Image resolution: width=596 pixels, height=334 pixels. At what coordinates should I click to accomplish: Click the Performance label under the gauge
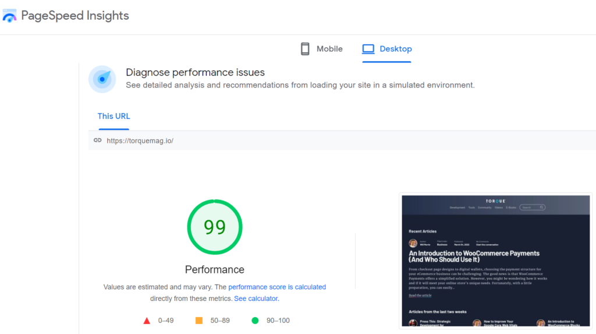pos(215,270)
